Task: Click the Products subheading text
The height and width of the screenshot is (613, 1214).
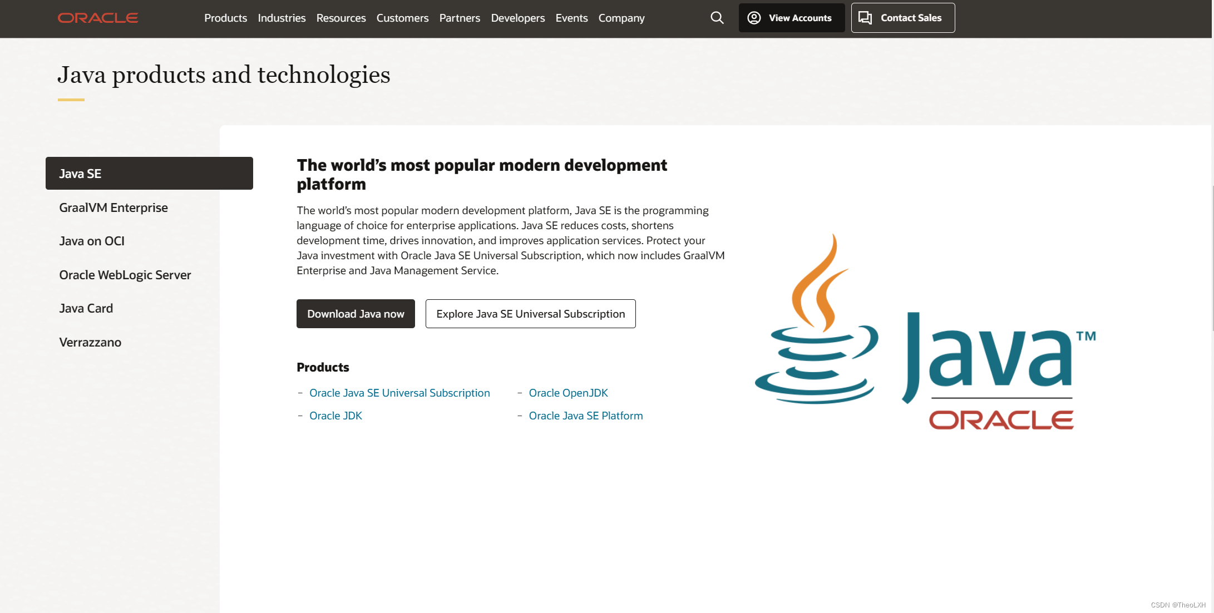Action: (x=323, y=367)
